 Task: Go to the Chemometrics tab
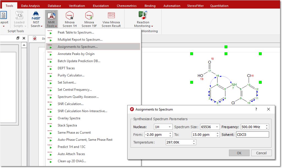(x=127, y=6)
